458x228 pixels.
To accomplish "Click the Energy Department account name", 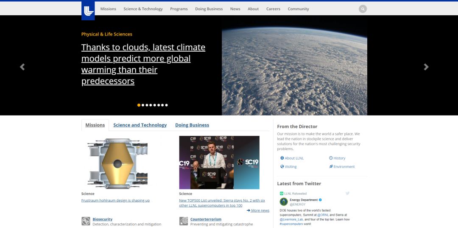I will tap(304, 200).
